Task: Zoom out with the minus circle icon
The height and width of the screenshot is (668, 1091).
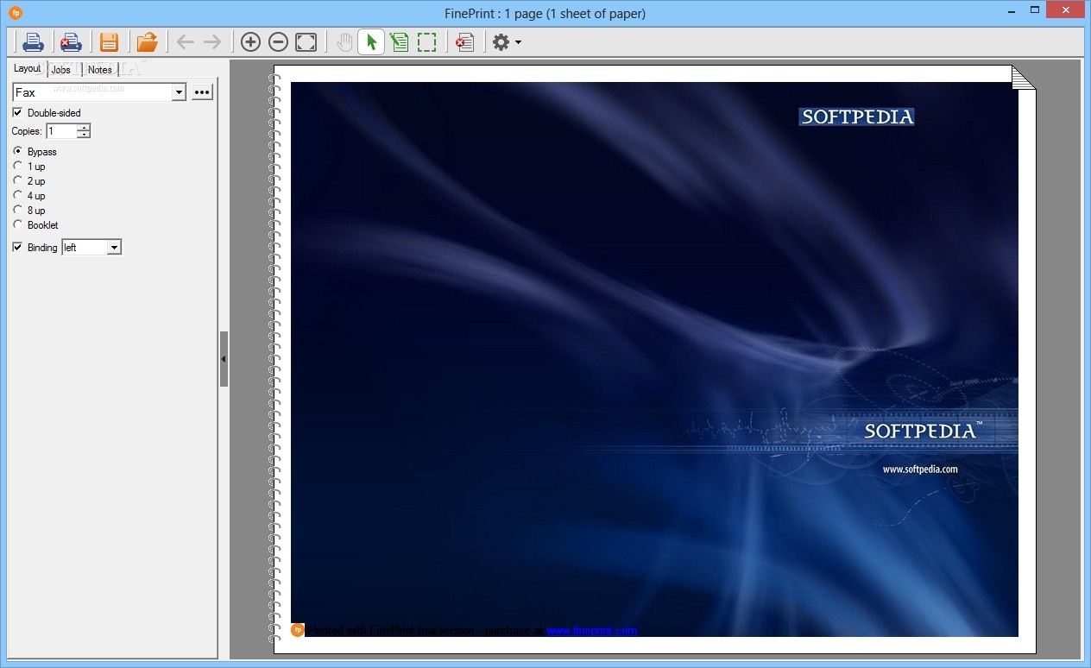Action: coord(278,41)
